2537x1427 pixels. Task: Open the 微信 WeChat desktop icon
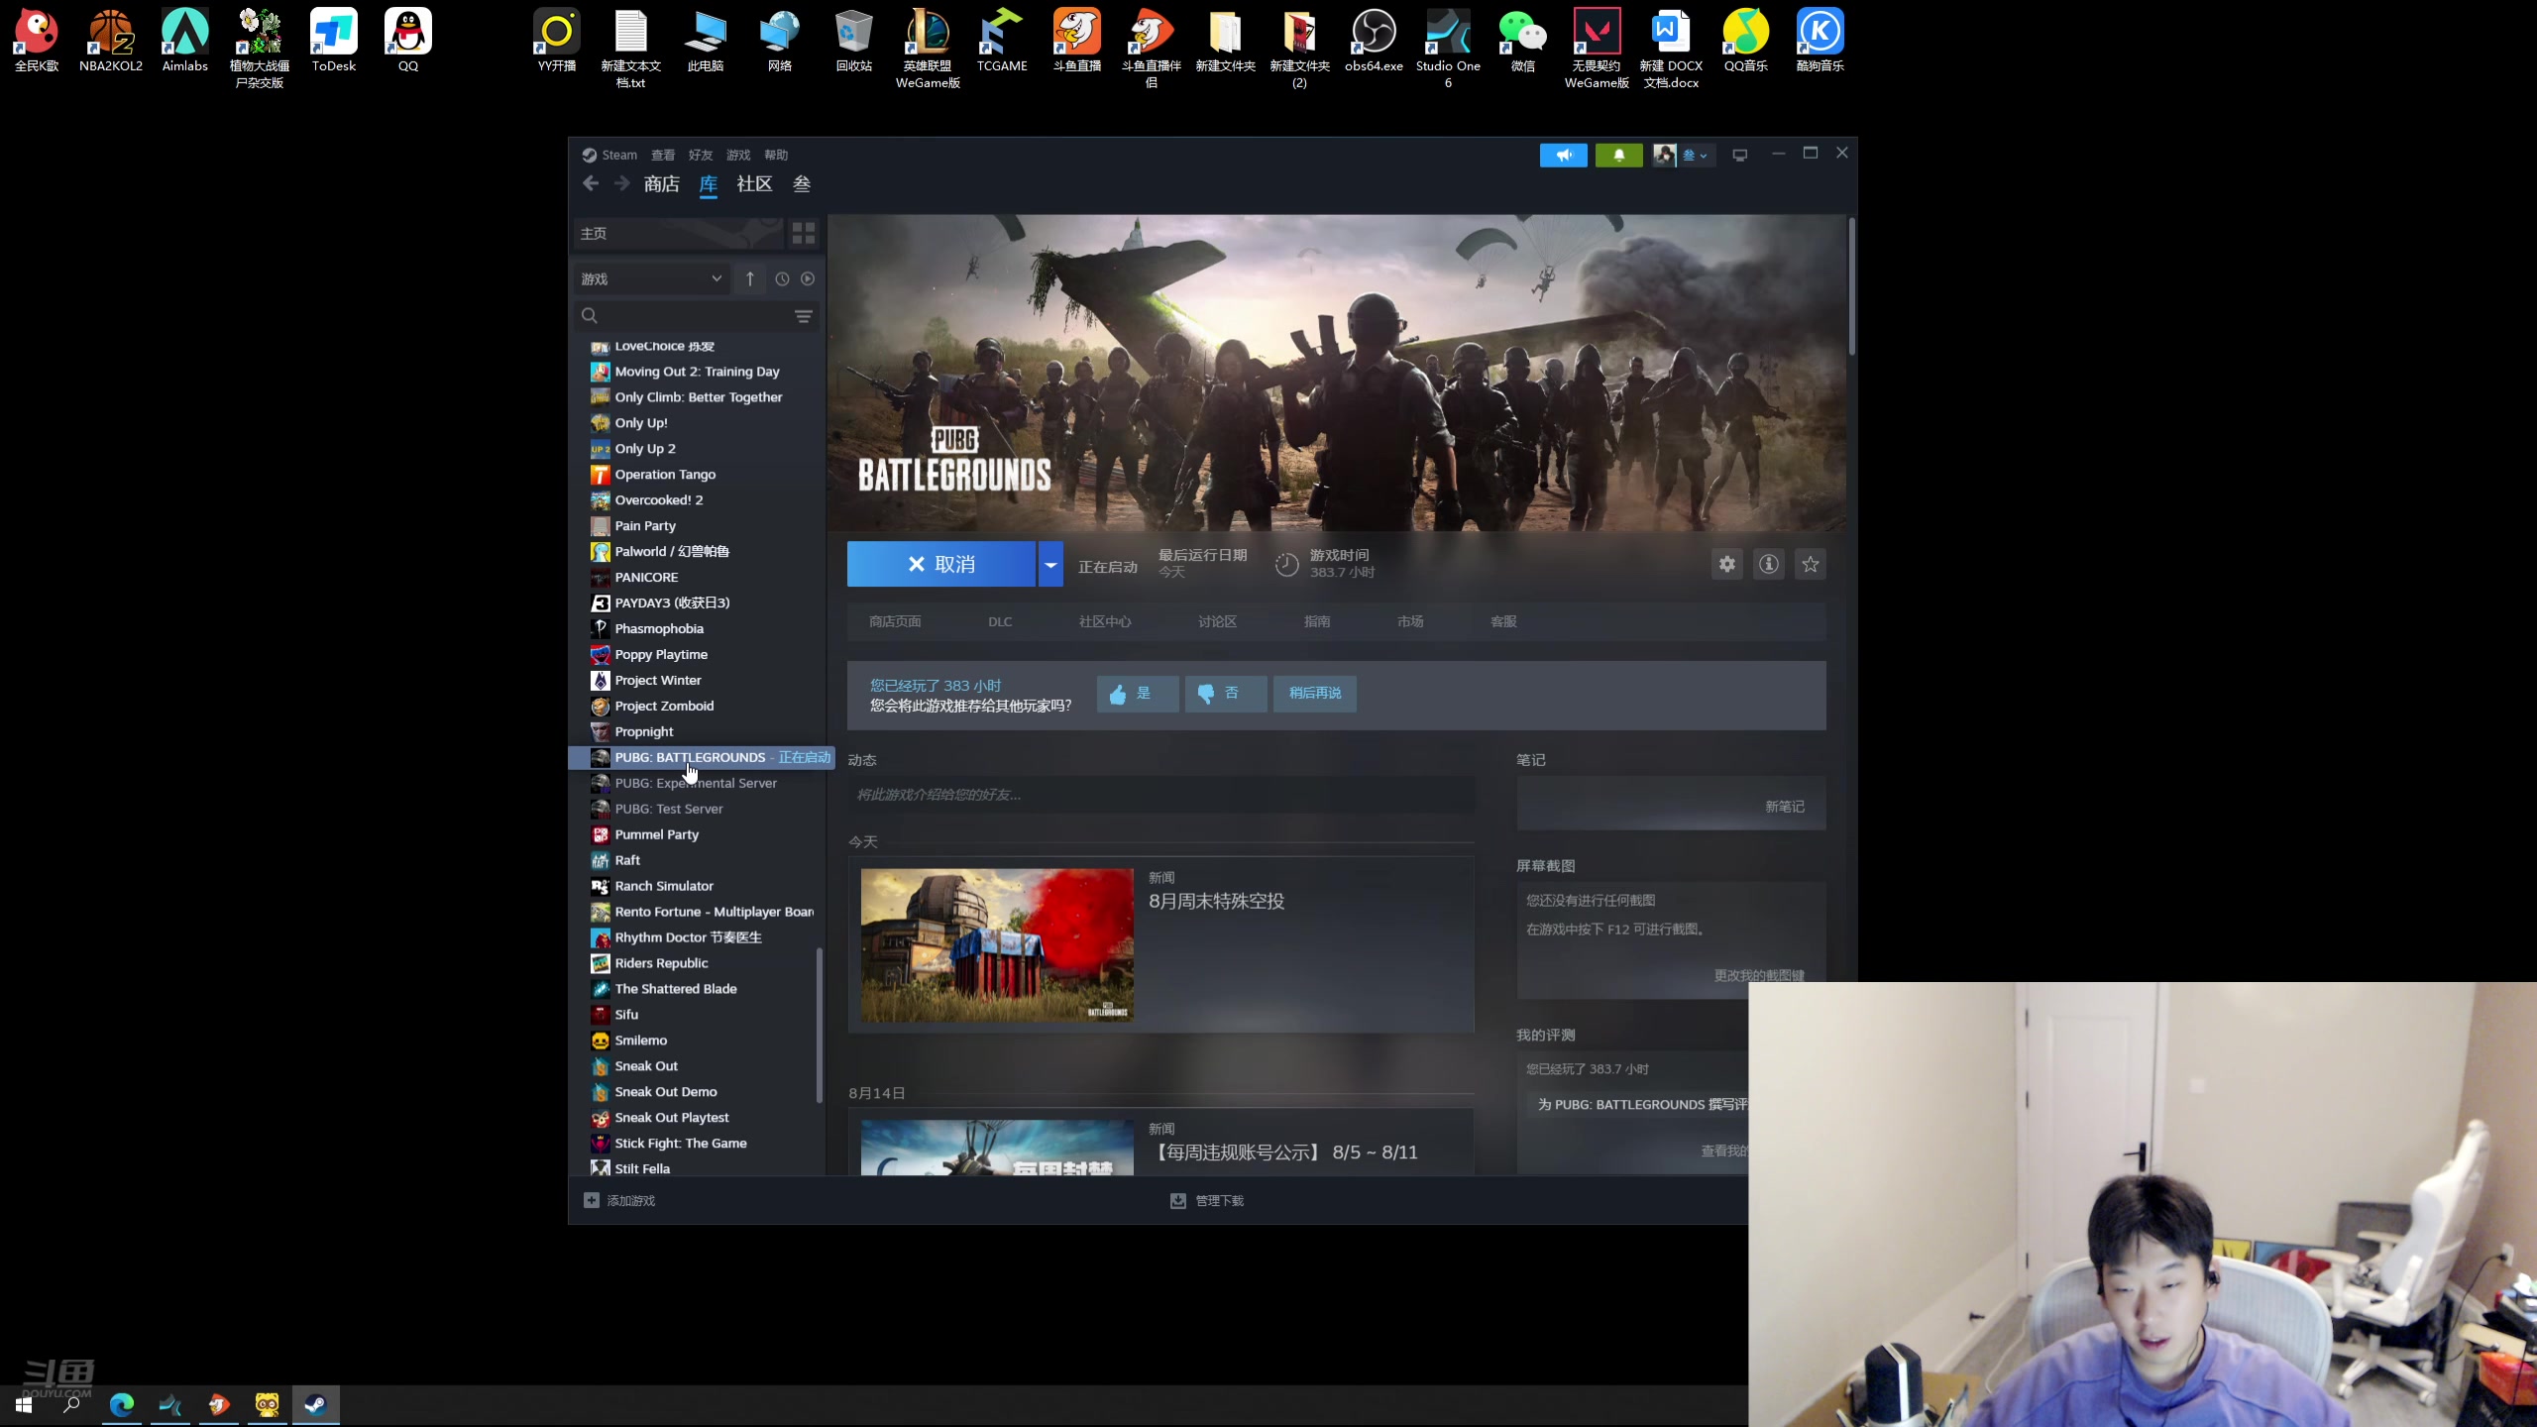pos(1522,42)
